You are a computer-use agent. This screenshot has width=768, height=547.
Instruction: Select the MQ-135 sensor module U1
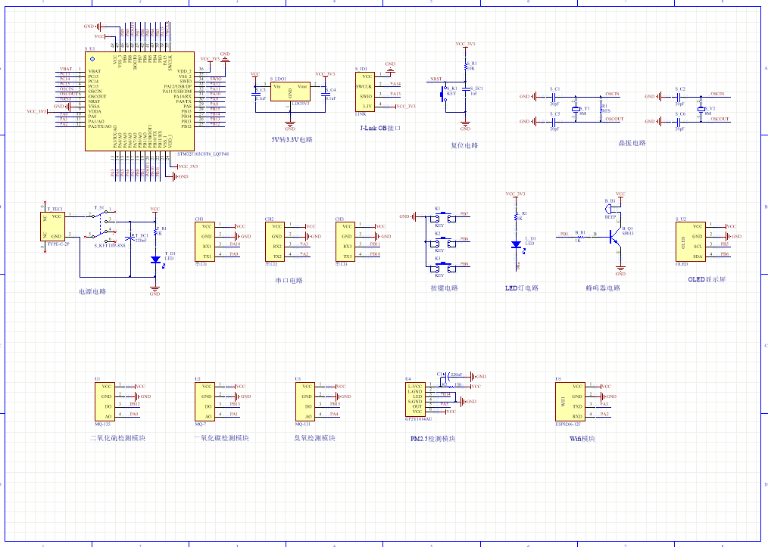tap(105, 401)
